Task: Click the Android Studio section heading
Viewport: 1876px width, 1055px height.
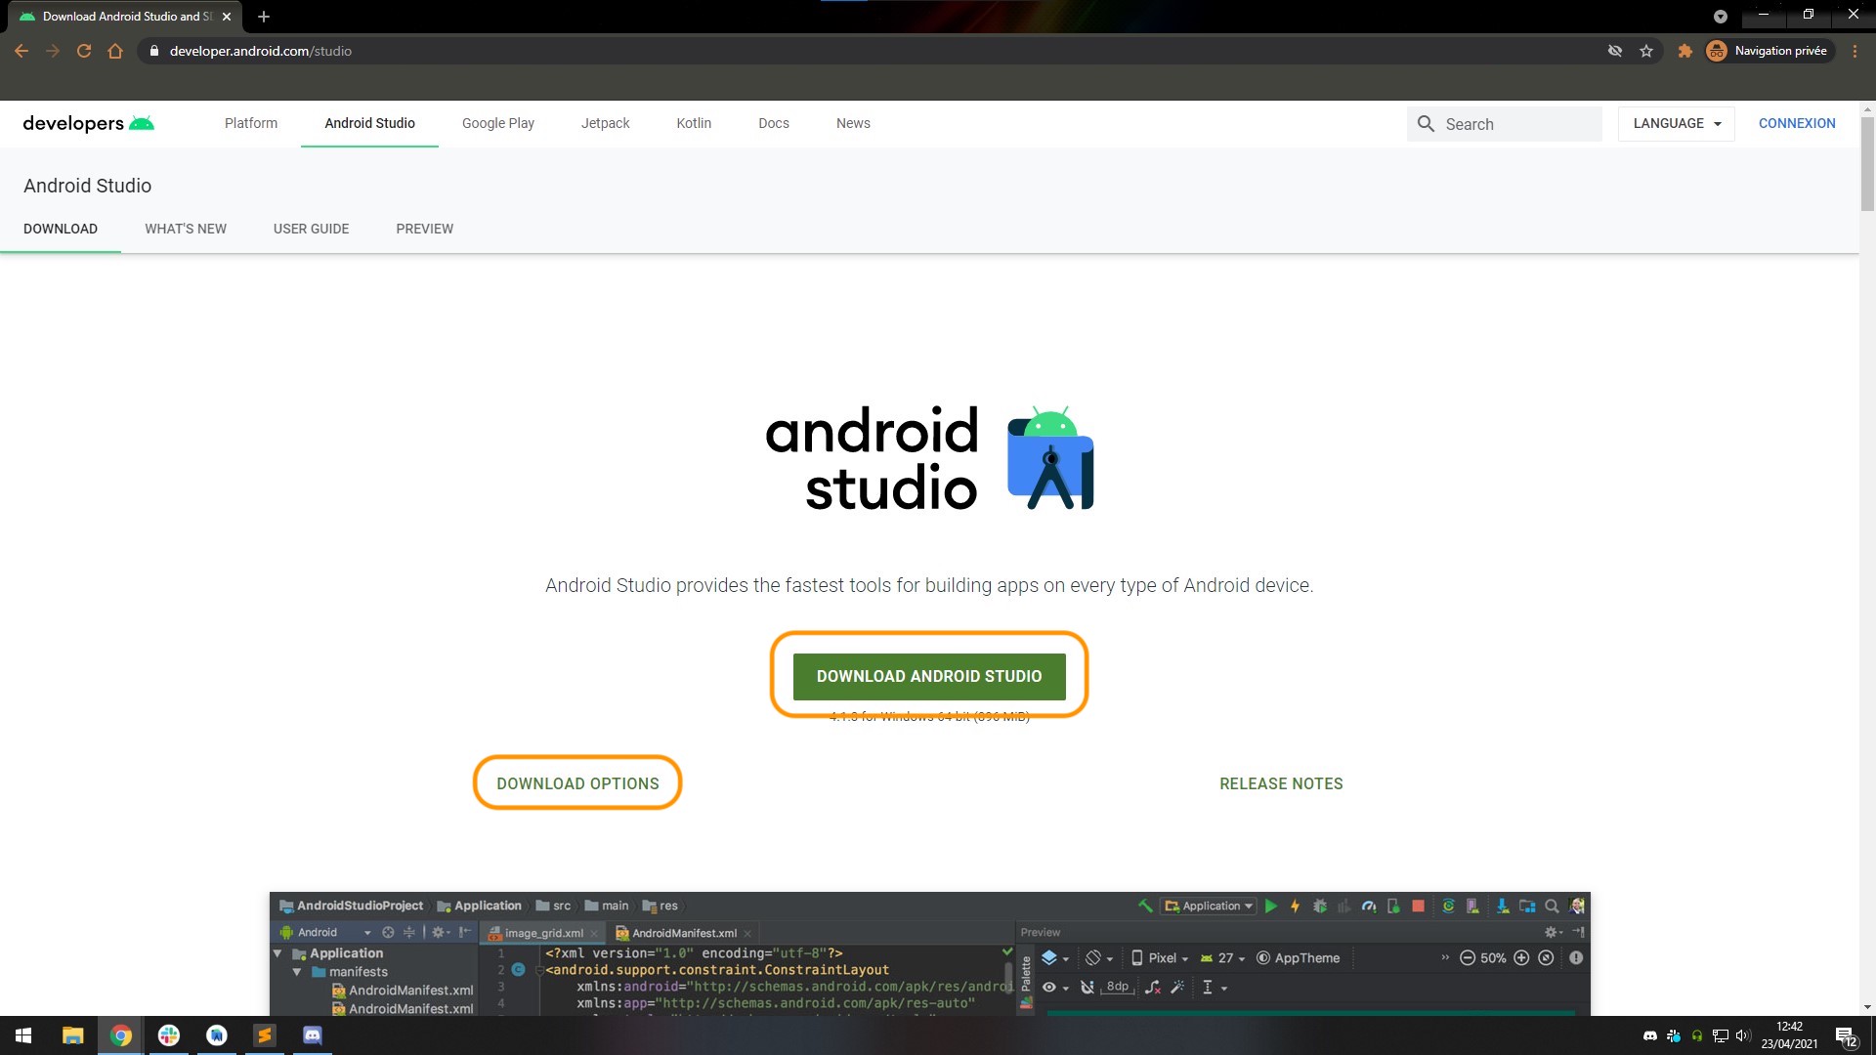Action: [88, 186]
